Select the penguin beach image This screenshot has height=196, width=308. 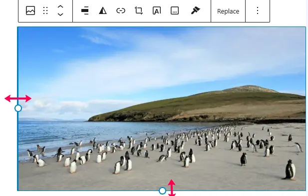tap(162, 108)
